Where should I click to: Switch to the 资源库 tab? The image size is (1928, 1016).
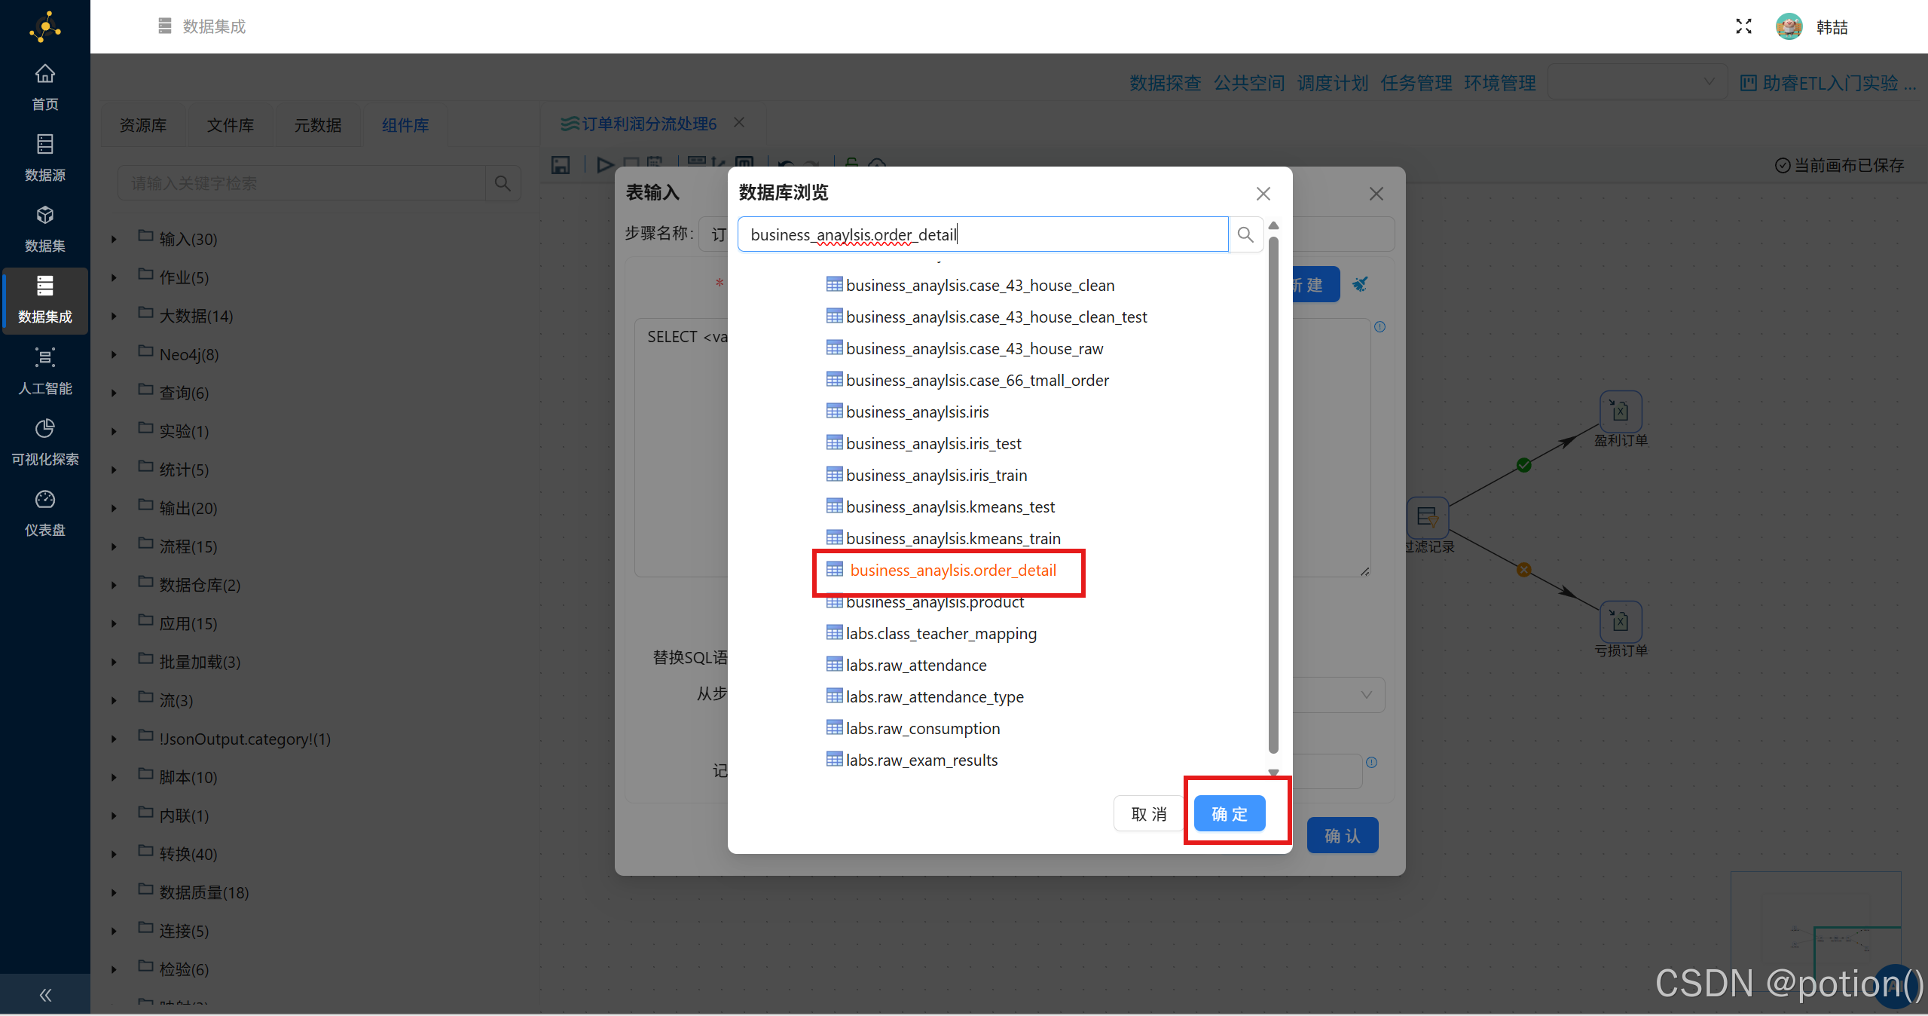click(143, 125)
